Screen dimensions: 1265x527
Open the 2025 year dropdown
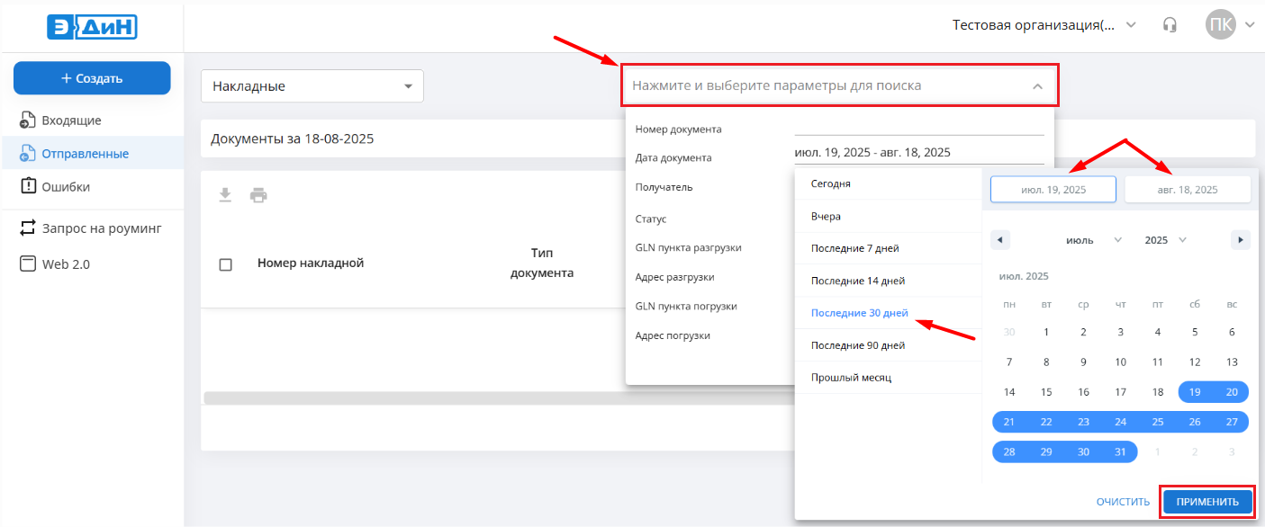point(1165,240)
